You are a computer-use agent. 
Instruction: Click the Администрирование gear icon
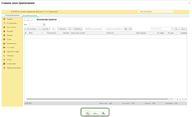4,68
